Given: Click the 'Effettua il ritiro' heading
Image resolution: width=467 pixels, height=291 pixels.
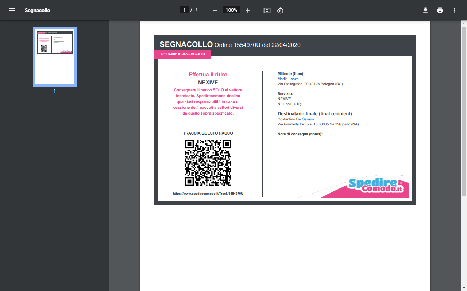Looking at the screenshot, I should point(208,75).
